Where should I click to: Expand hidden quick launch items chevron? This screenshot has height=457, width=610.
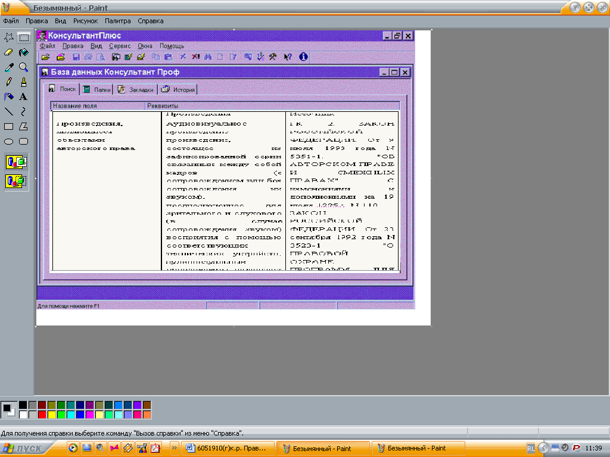click(x=174, y=448)
